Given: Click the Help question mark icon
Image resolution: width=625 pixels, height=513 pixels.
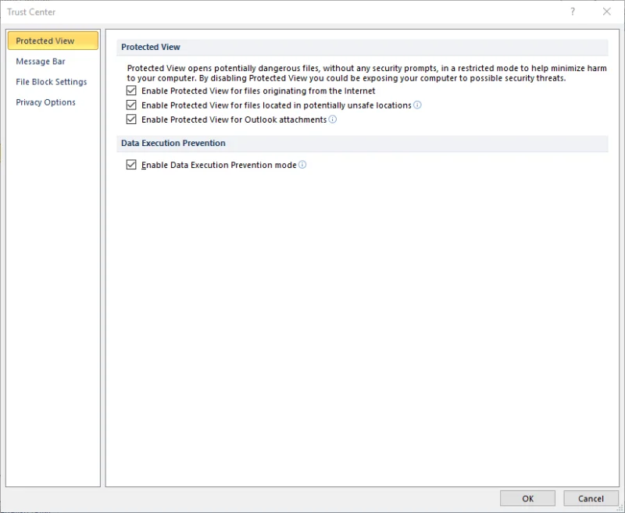Looking at the screenshot, I should click(573, 12).
